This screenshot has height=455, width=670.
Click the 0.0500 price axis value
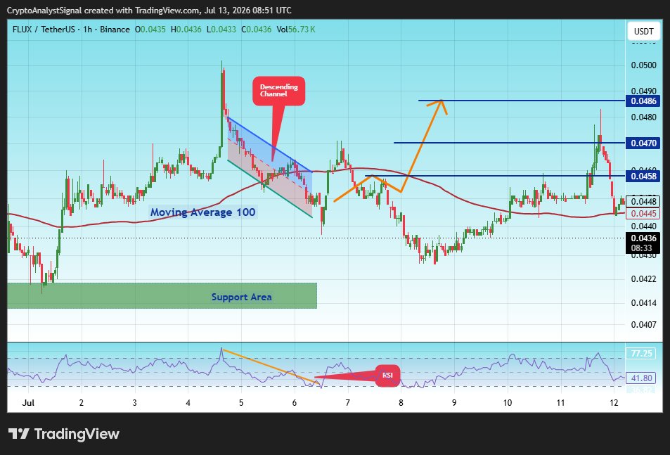643,65
